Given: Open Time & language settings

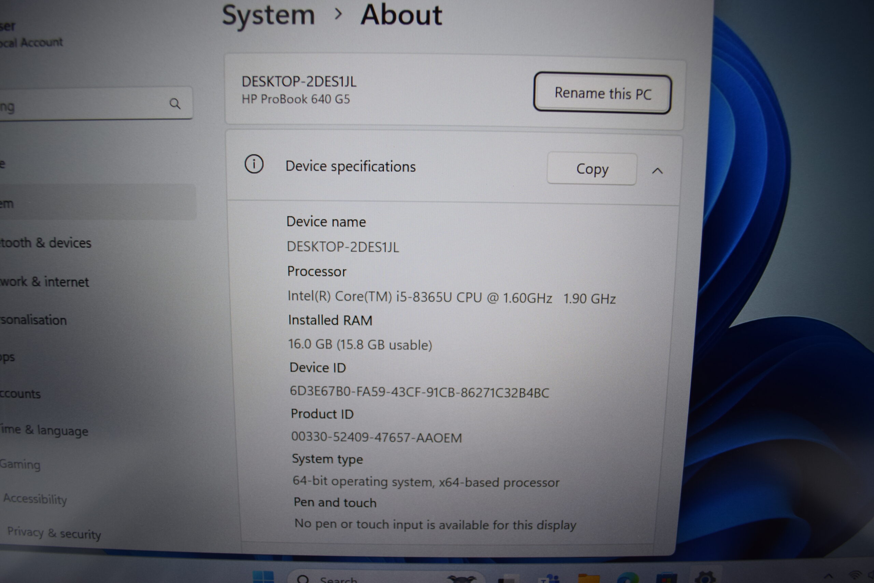Looking at the screenshot, I should (44, 430).
